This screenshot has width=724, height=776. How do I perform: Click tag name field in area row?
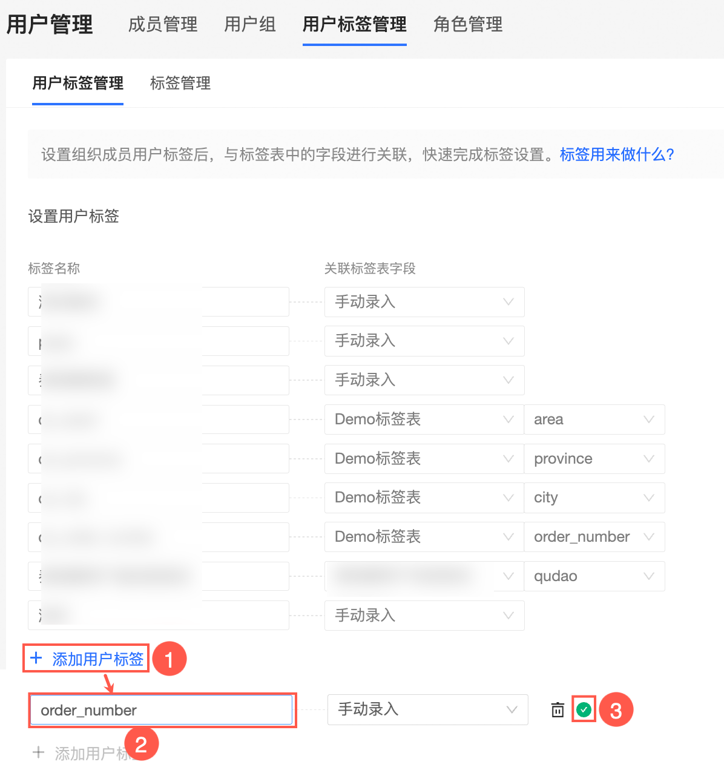[159, 419]
